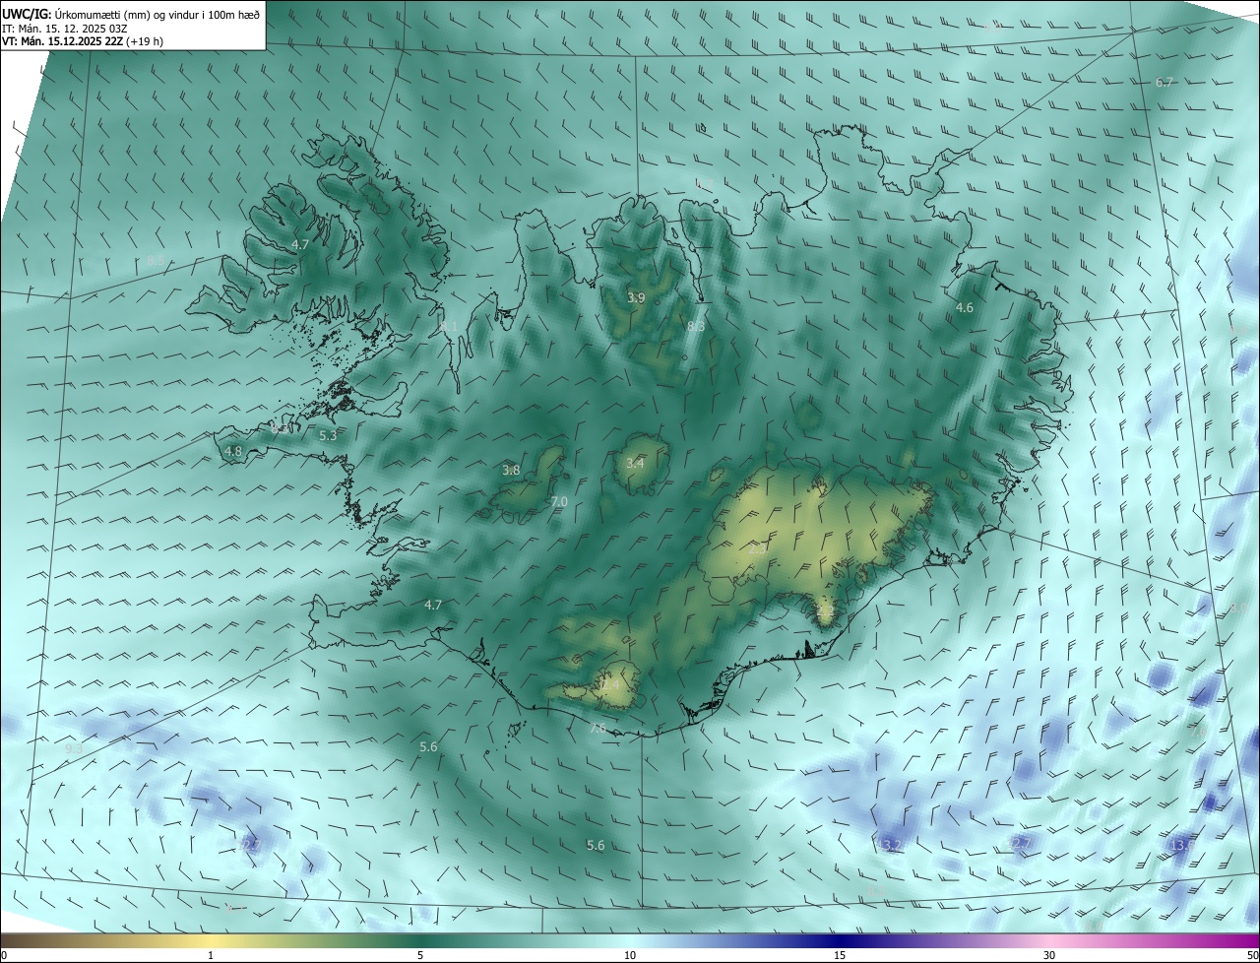Click the 15 tick on the color scale
Screen dimensions: 1260x963
[840, 955]
